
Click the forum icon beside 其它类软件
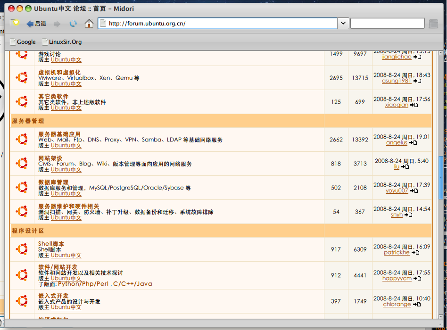pyautogui.click(x=22, y=101)
